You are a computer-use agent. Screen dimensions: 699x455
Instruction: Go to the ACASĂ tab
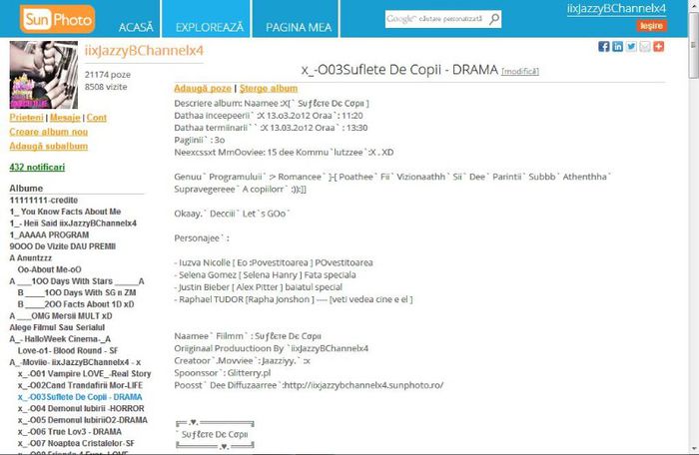coord(136,24)
